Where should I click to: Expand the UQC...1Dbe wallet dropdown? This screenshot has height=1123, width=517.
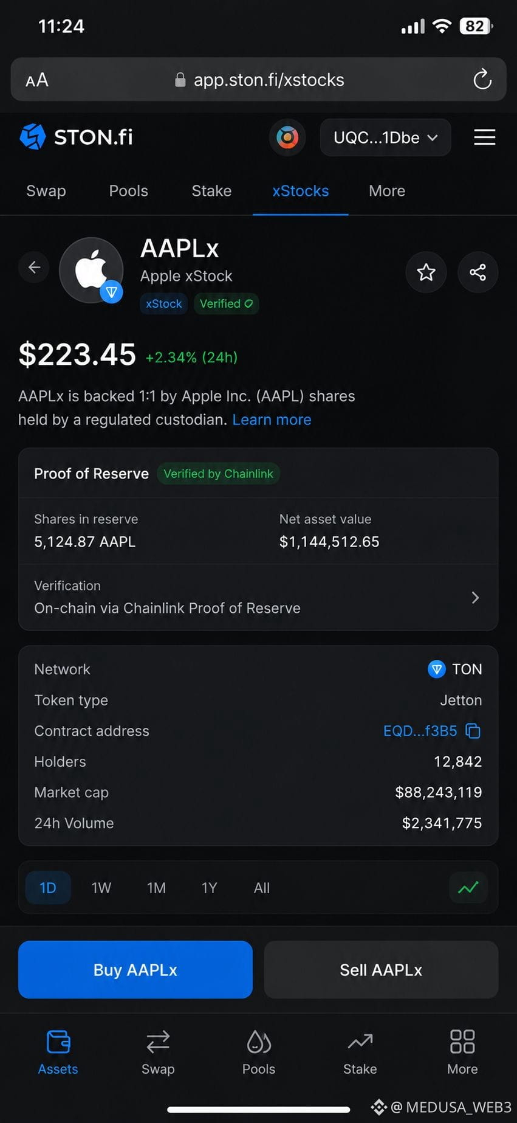385,137
